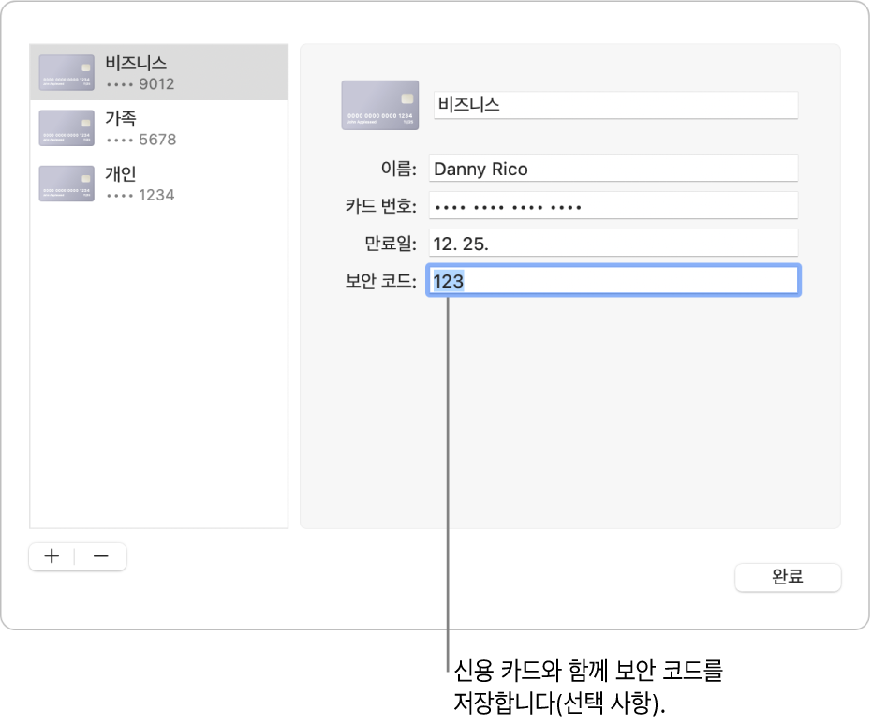Click the 카드 번호 label
This screenshot has width=872, height=725.
click(x=381, y=207)
